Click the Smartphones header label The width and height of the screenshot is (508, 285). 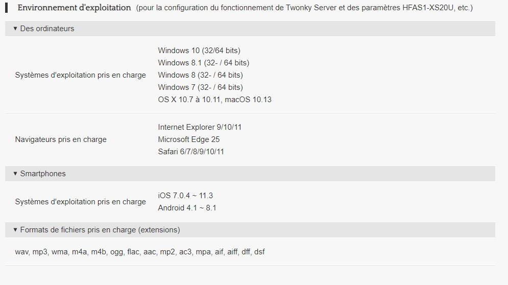coord(43,174)
